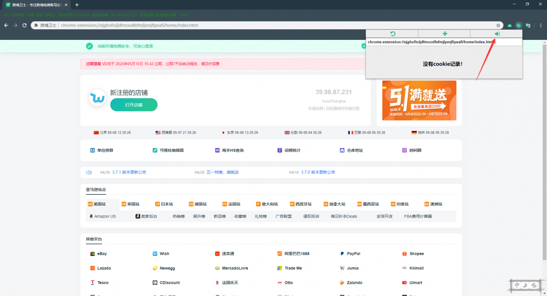Open the 5.1 满就送 sale banner
Screen dimensions: 547x296
click(x=419, y=100)
